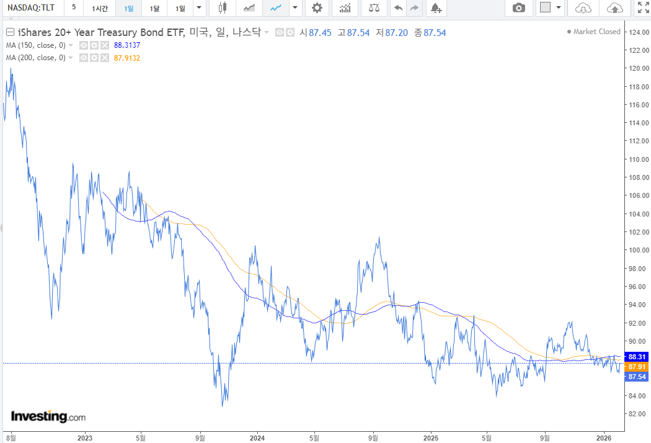Viewport: 651px width, 443px height.
Task: Expand the chart type dropdown arrow
Action: tap(295, 8)
